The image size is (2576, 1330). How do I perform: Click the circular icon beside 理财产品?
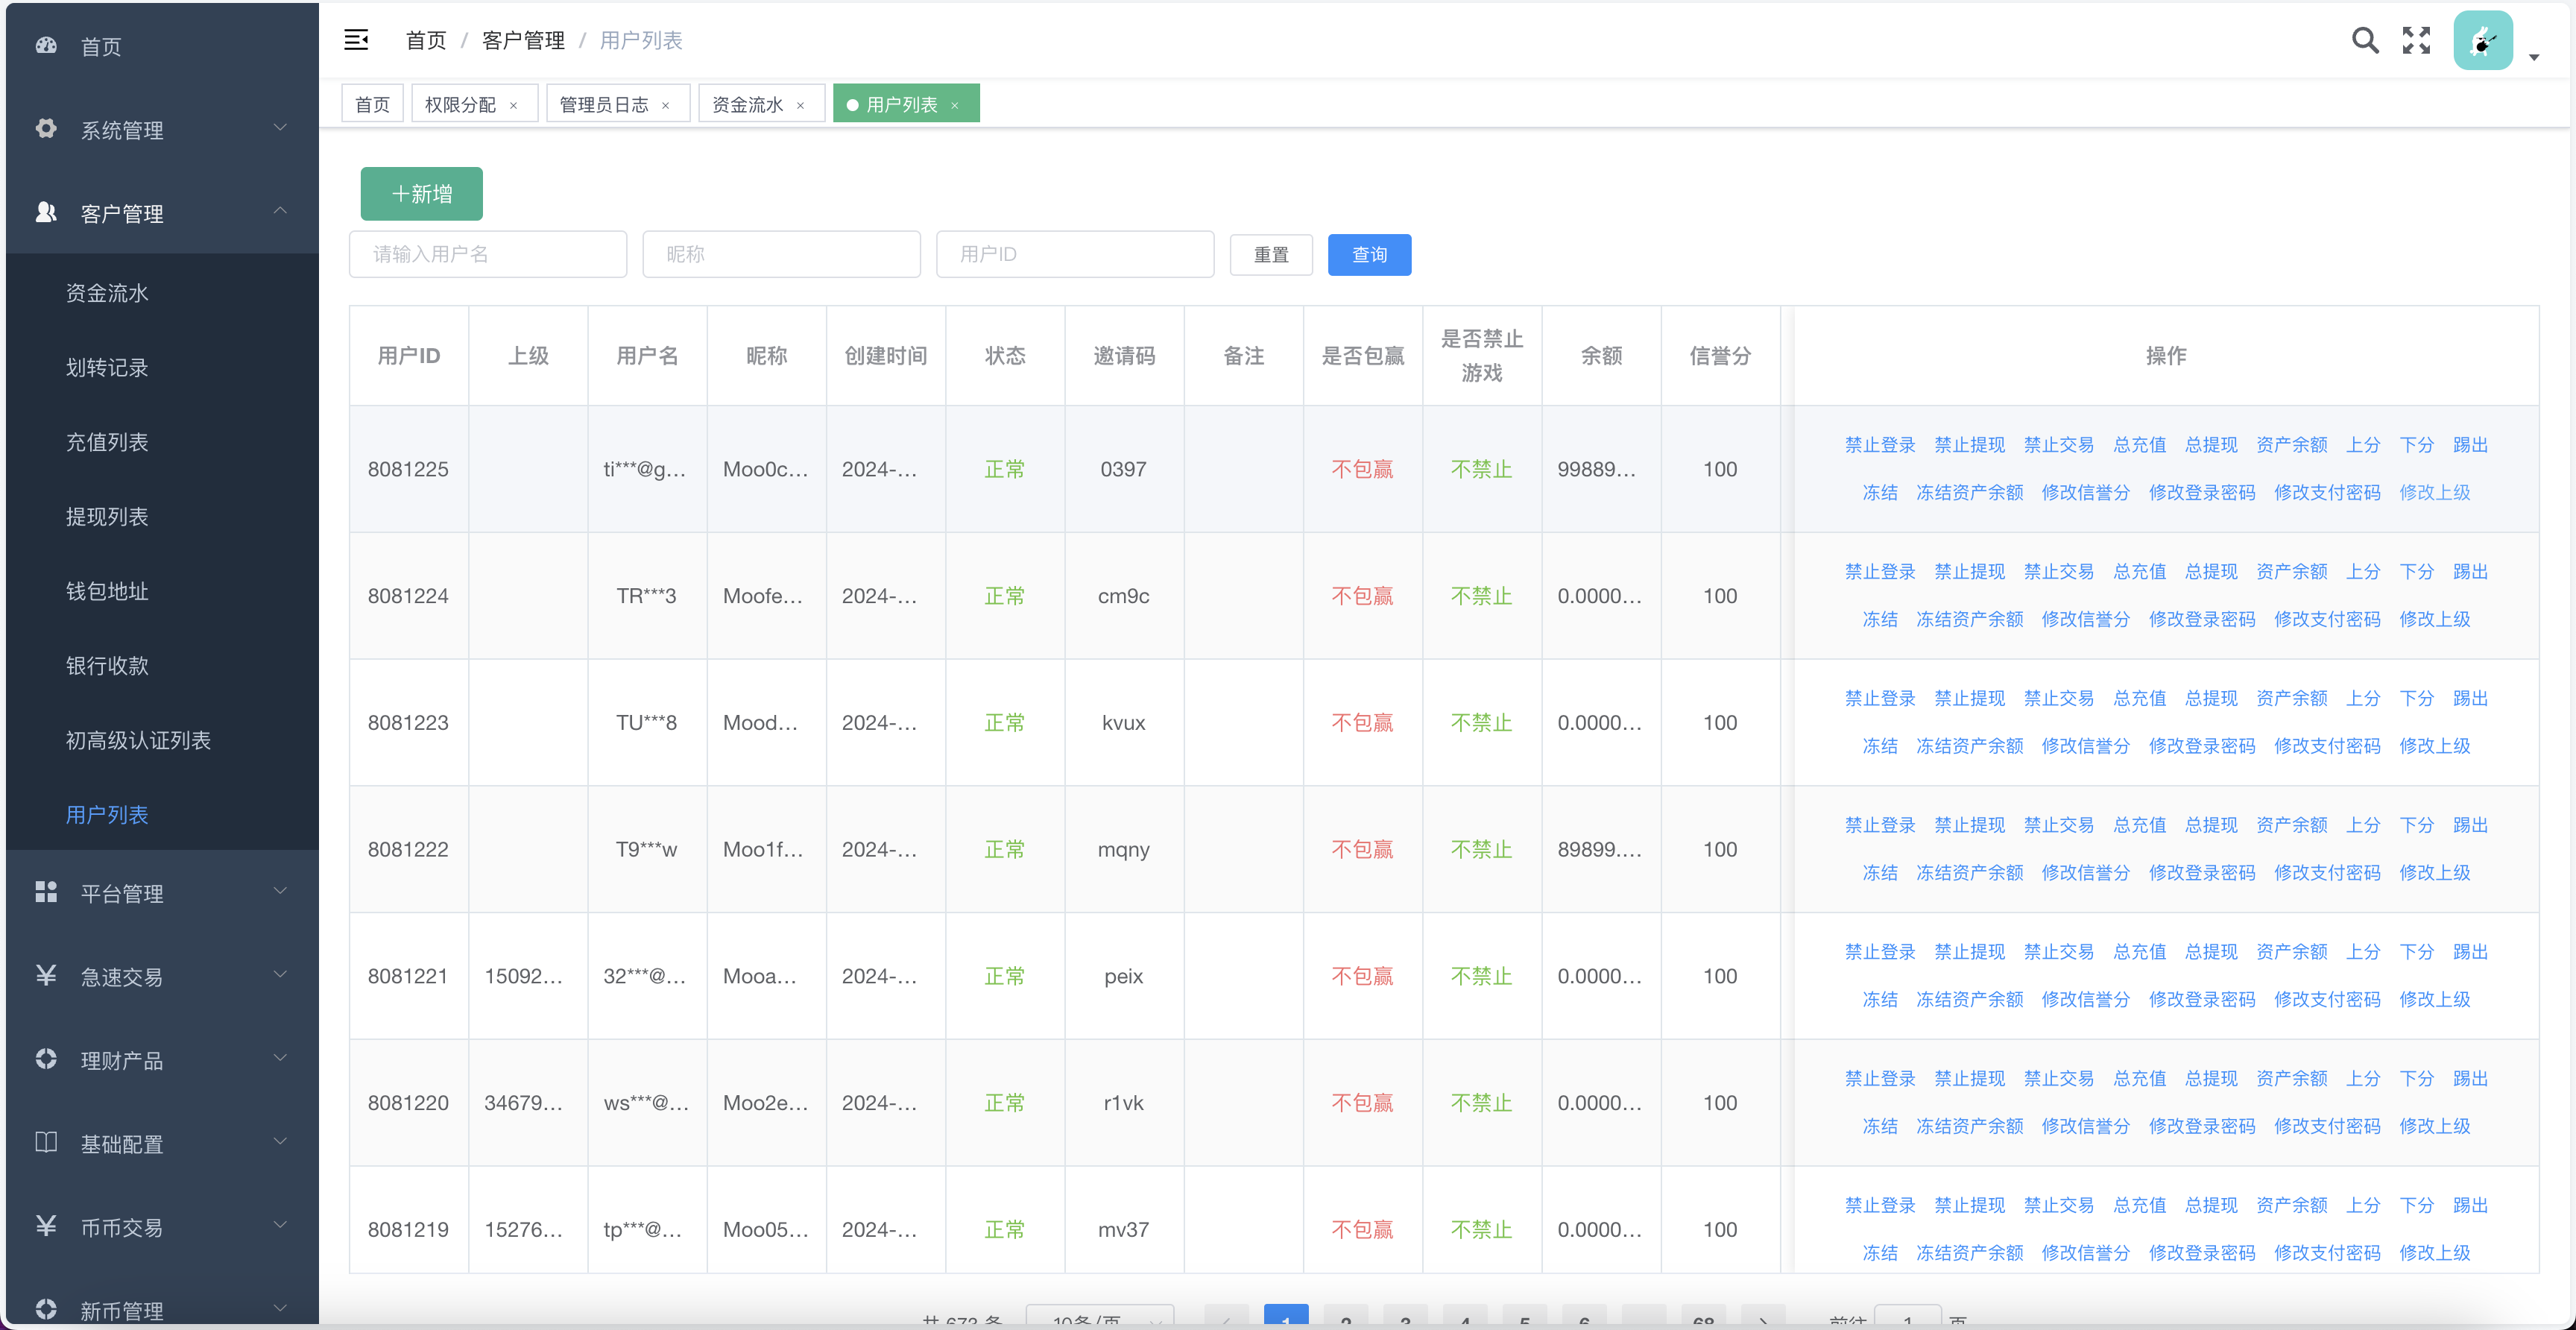pyautogui.click(x=46, y=1059)
